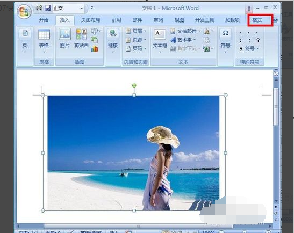Click the green rotation handle above the picture
Screen dimensions: 294x233
click(134, 85)
